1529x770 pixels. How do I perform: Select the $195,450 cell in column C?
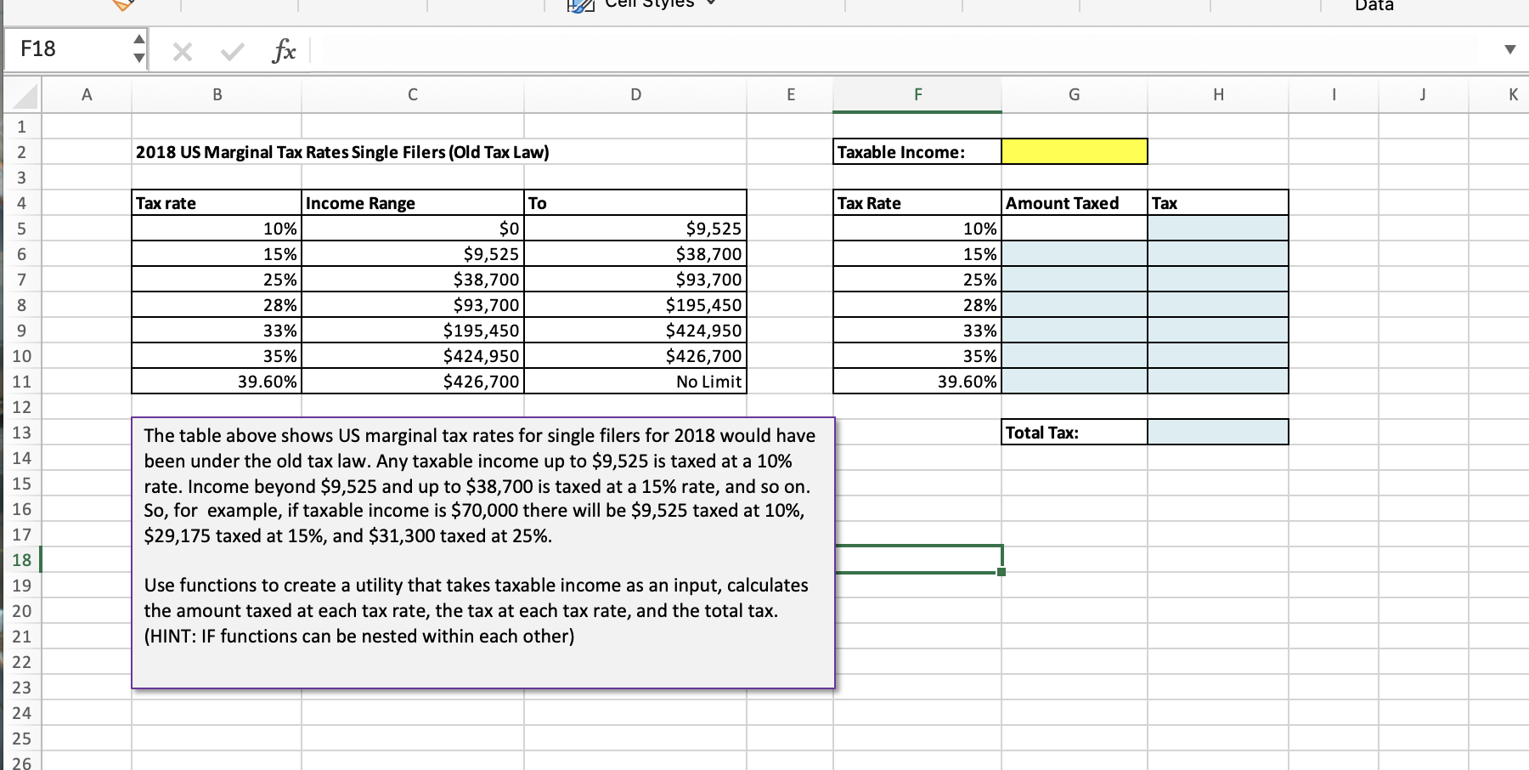tap(413, 331)
